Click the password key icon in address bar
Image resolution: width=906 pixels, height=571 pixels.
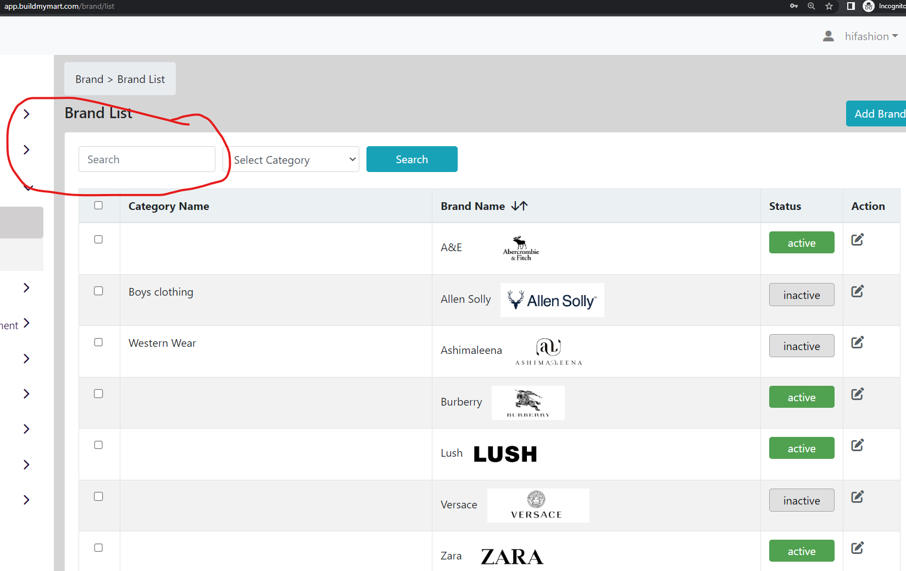(794, 6)
